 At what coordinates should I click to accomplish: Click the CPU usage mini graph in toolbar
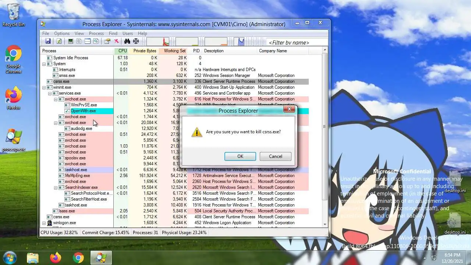tap(158, 42)
